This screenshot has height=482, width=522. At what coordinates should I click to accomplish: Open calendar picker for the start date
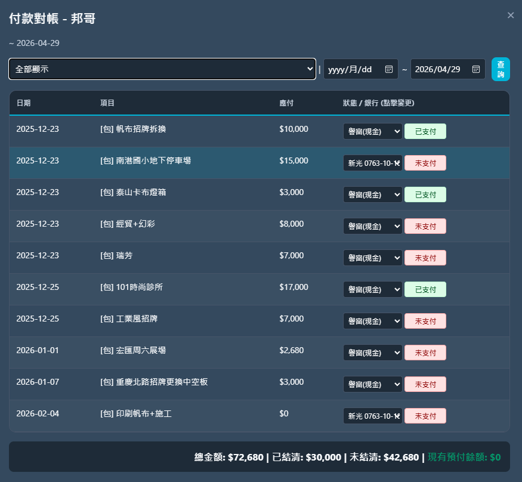pyautogui.click(x=391, y=69)
